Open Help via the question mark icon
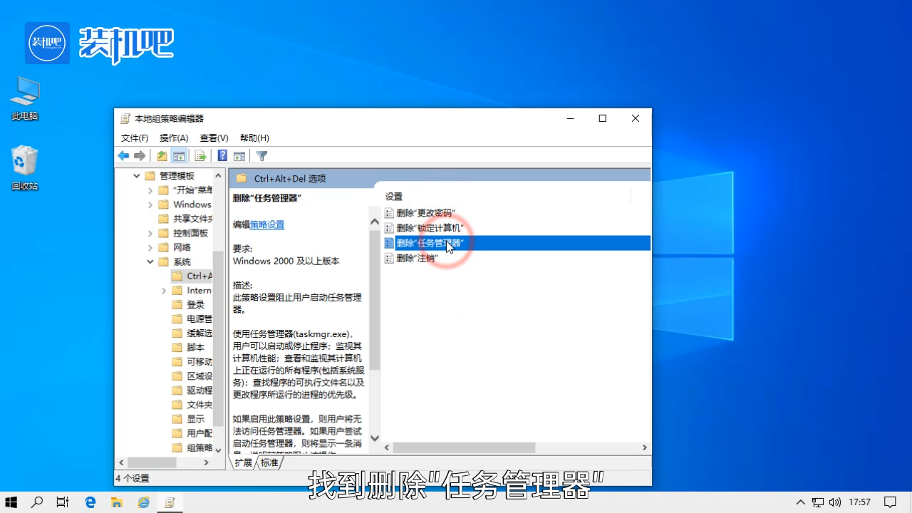The height and width of the screenshot is (513, 912). [x=222, y=156]
